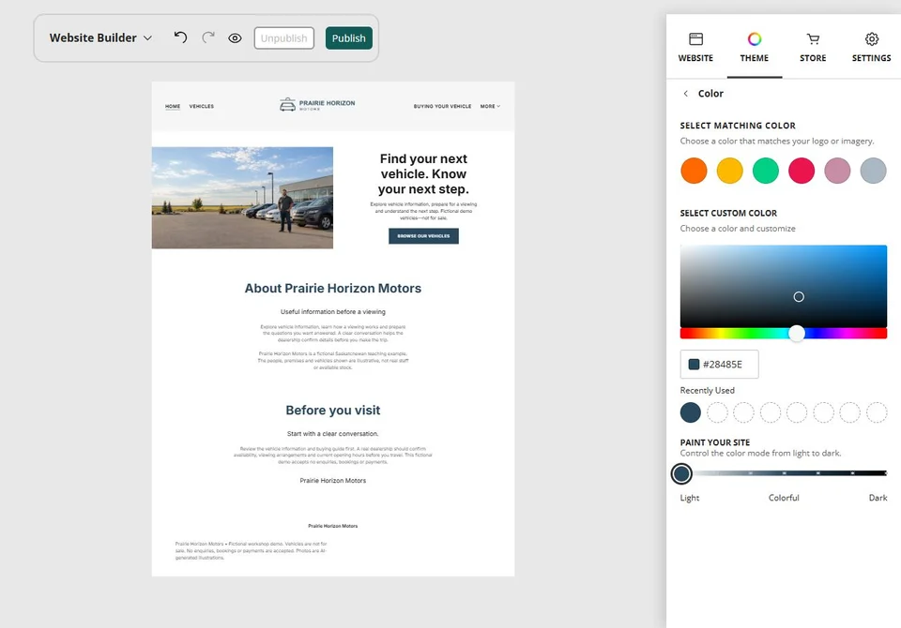Pick the green matching color
901x628 pixels.
pyautogui.click(x=766, y=172)
